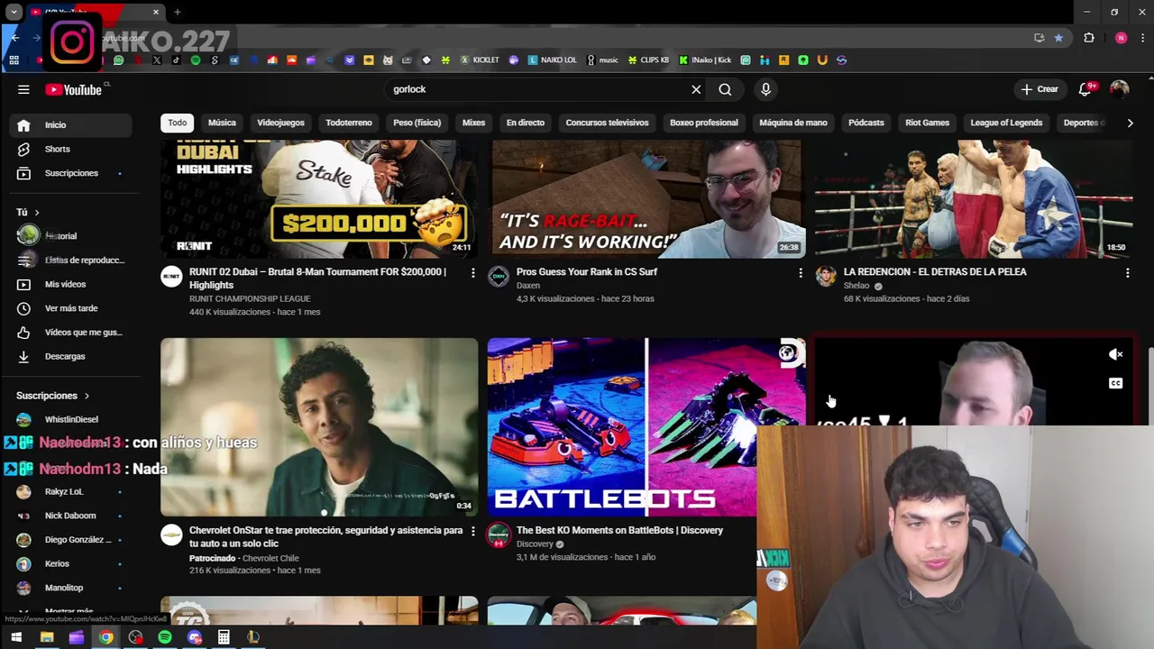Open the RUNIT Dubai highlights thumbnail
Screen dimensions: 1154x649
tap(319, 199)
